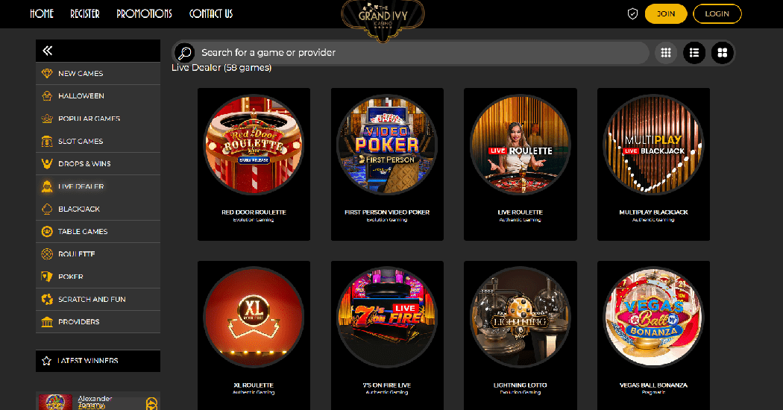This screenshot has width=783, height=410.
Task: Go to Contact Us page
Action: 211,14
